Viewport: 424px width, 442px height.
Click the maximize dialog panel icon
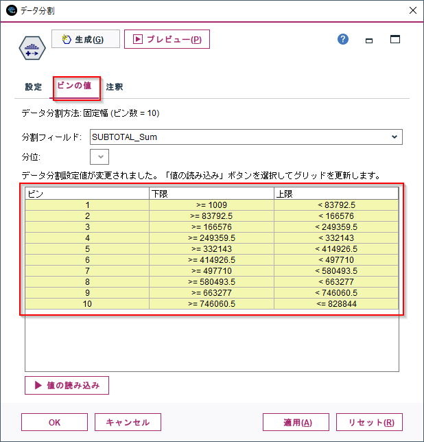(x=395, y=39)
